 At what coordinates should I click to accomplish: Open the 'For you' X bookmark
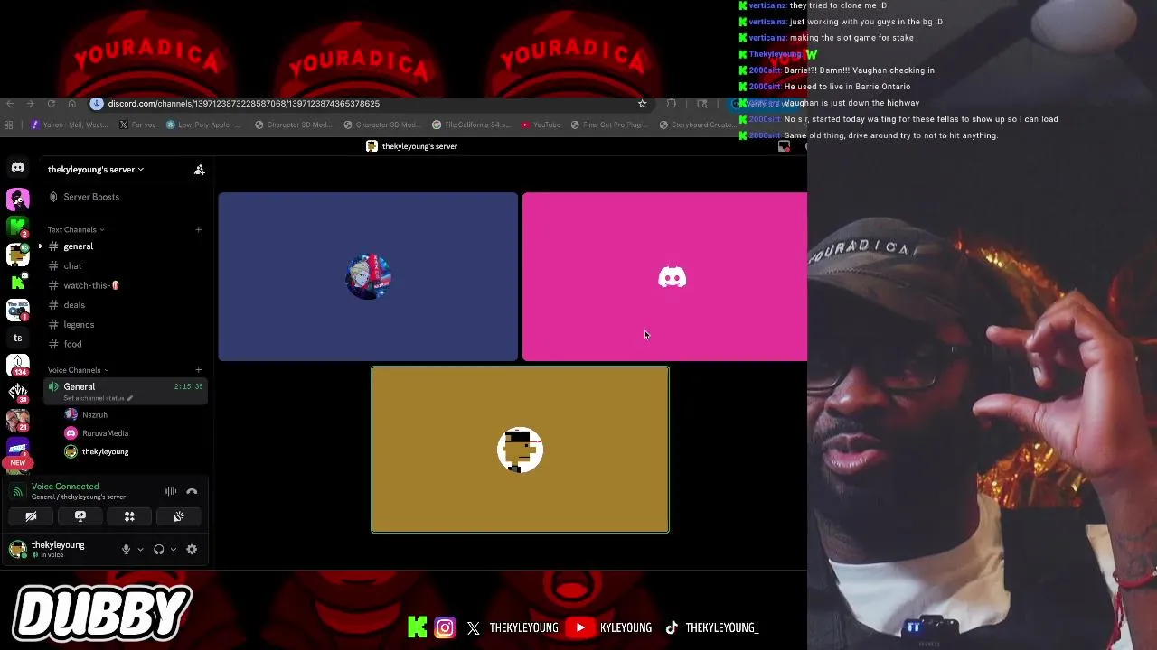point(136,125)
